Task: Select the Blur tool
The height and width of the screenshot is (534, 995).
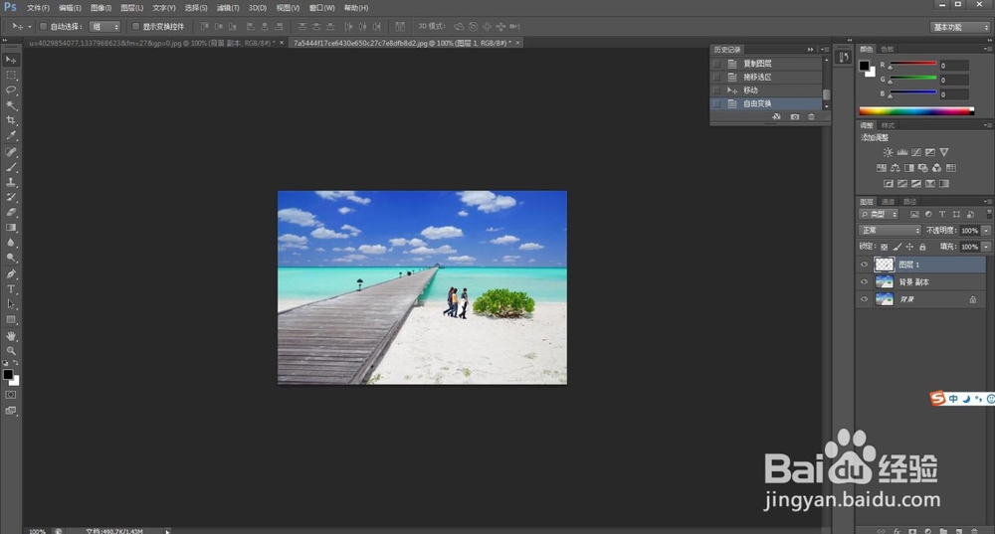Action: click(x=11, y=243)
